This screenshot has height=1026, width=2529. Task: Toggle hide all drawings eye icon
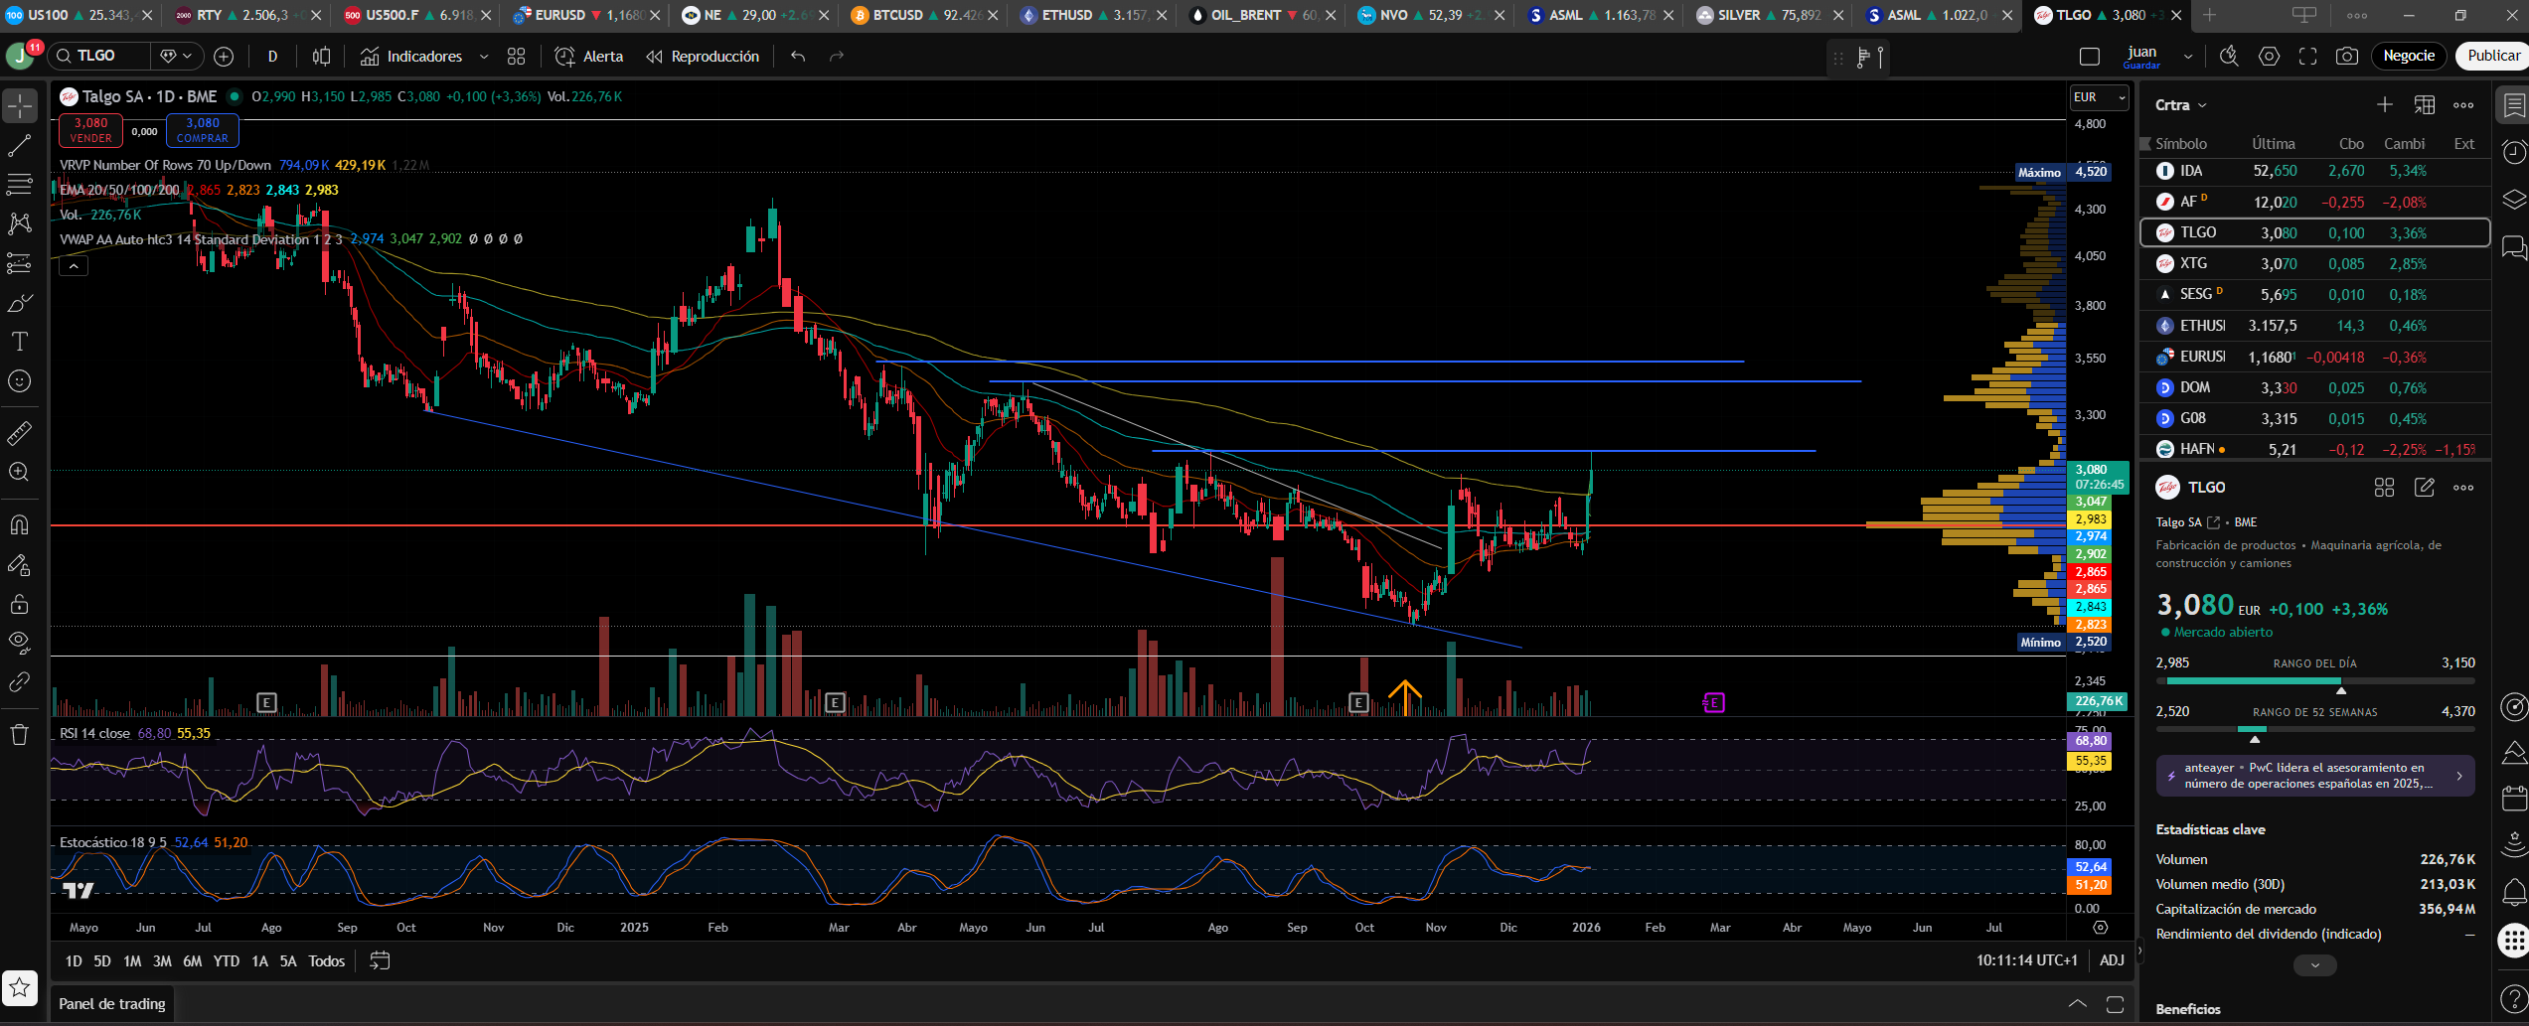20,642
